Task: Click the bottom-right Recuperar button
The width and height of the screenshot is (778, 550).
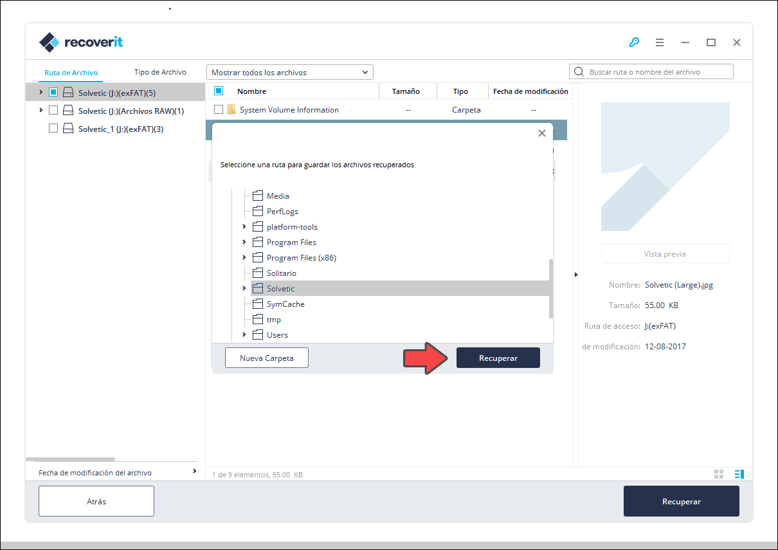Action: pos(682,501)
